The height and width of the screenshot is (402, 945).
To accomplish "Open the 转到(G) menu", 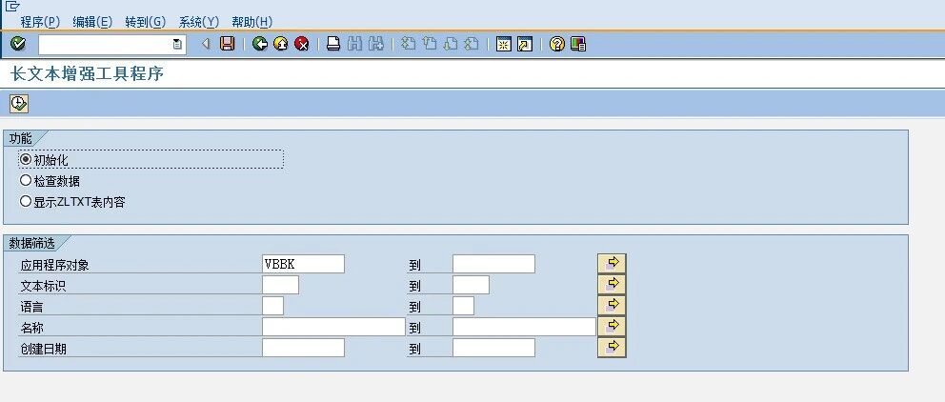I will 145,22.
